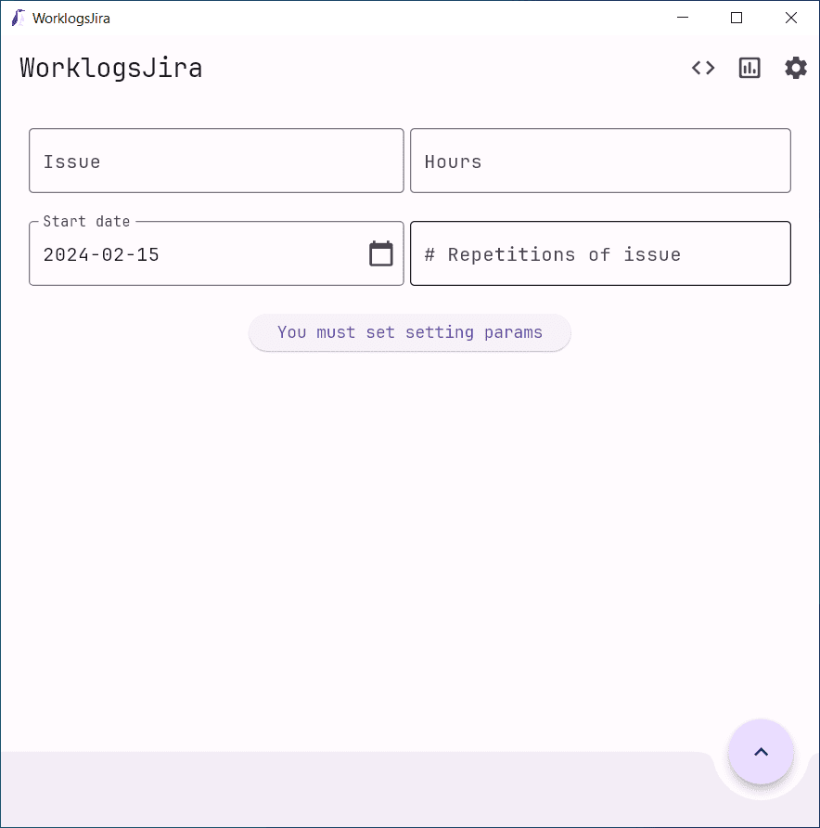The height and width of the screenshot is (828, 820).
Task: Focus the Hours input field
Action: pos(600,161)
